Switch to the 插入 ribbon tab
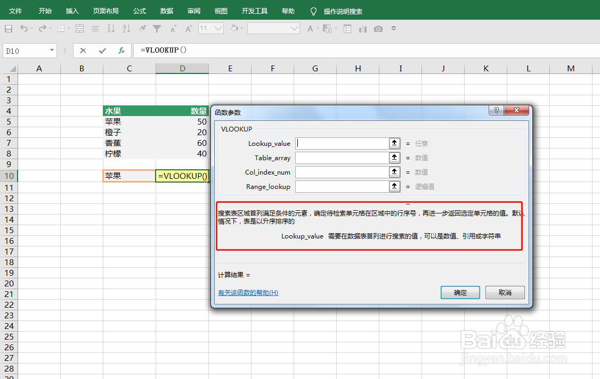This screenshot has width=600, height=379. [x=72, y=11]
